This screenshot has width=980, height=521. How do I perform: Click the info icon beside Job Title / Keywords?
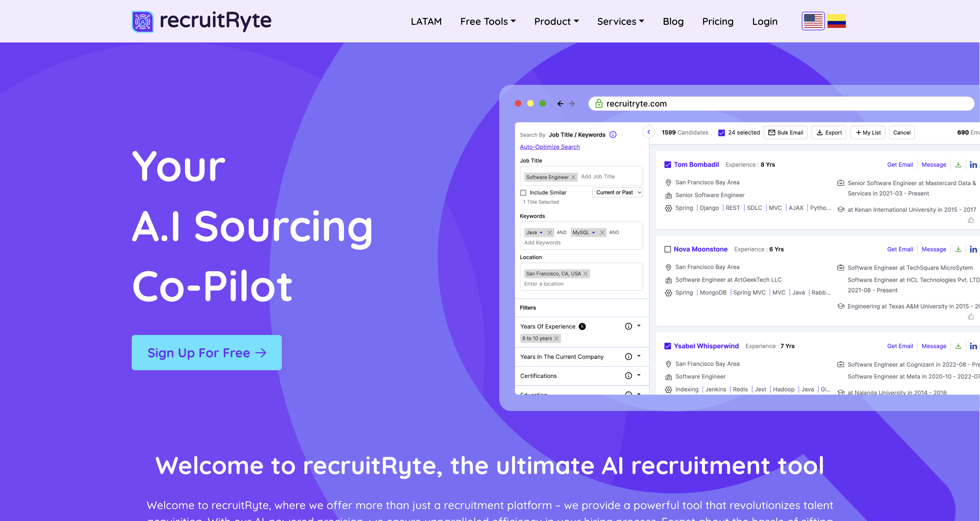click(x=613, y=135)
